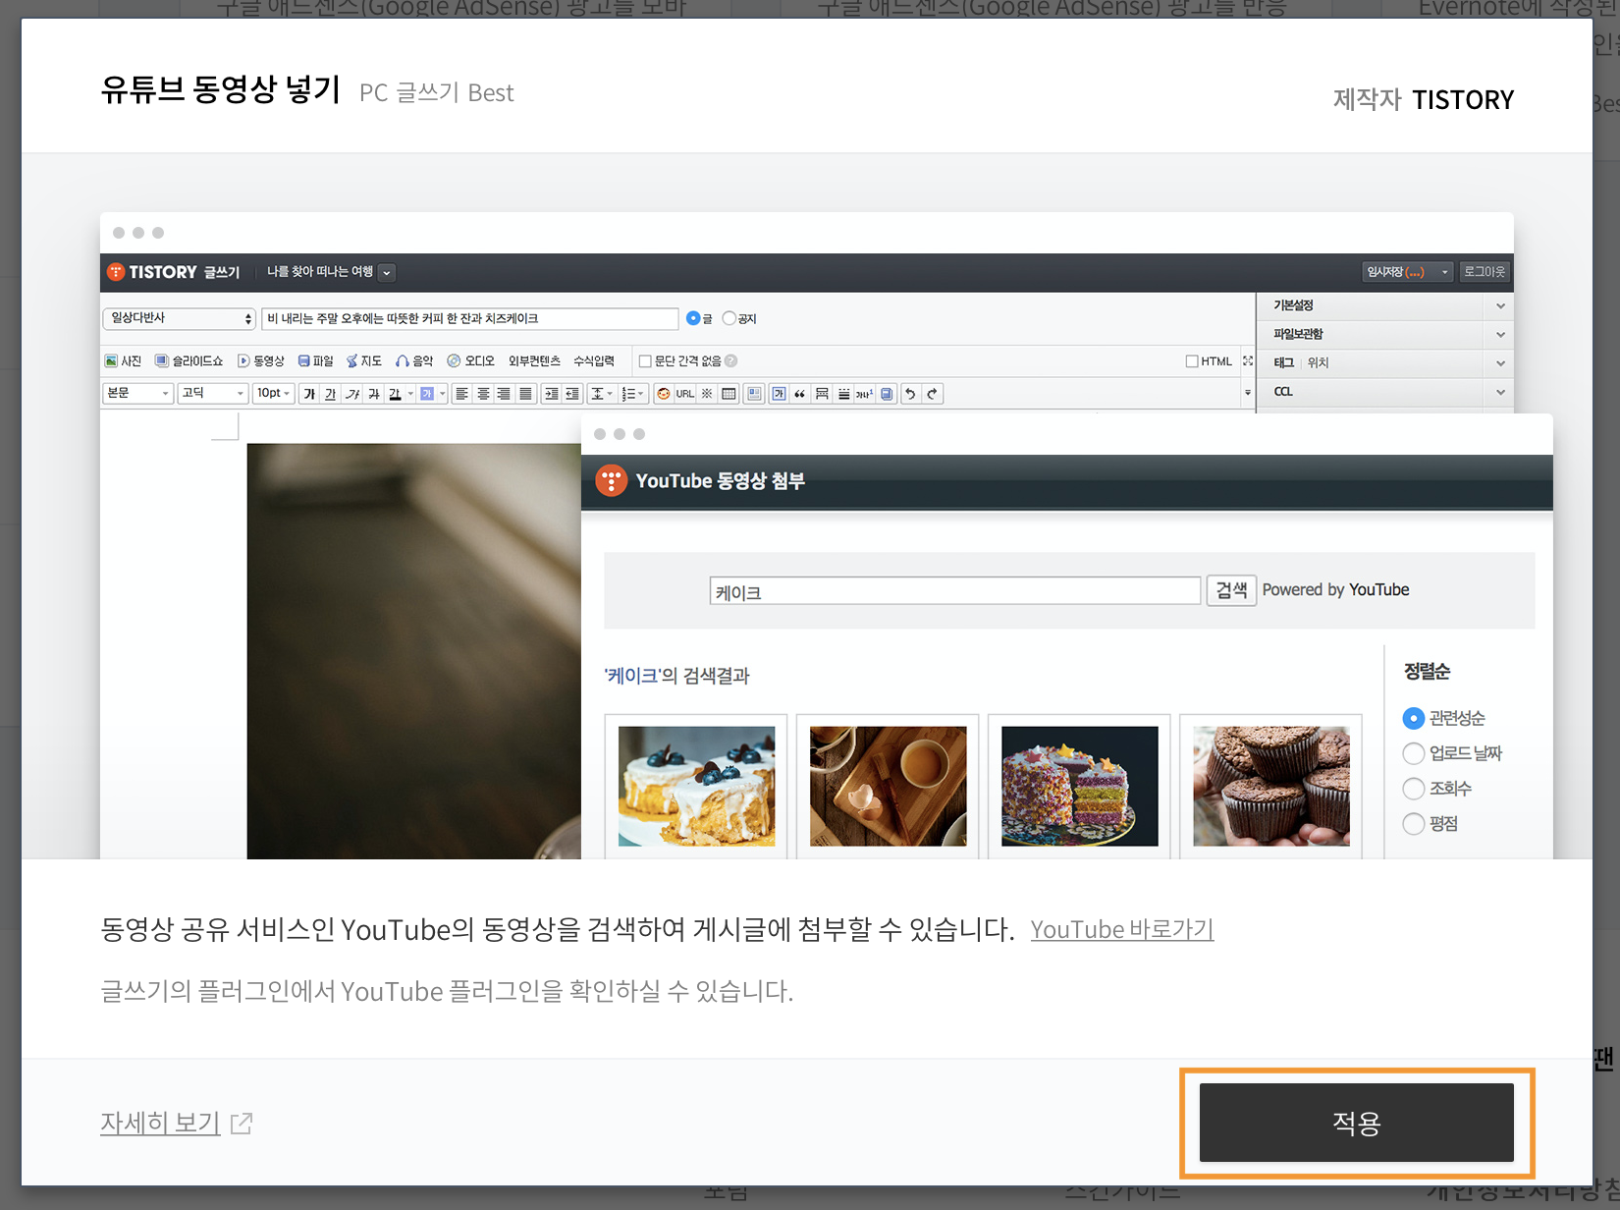The width and height of the screenshot is (1620, 1210).
Task: Click the 슬라이드쇼 slideshow icon
Action: pyautogui.click(x=189, y=361)
